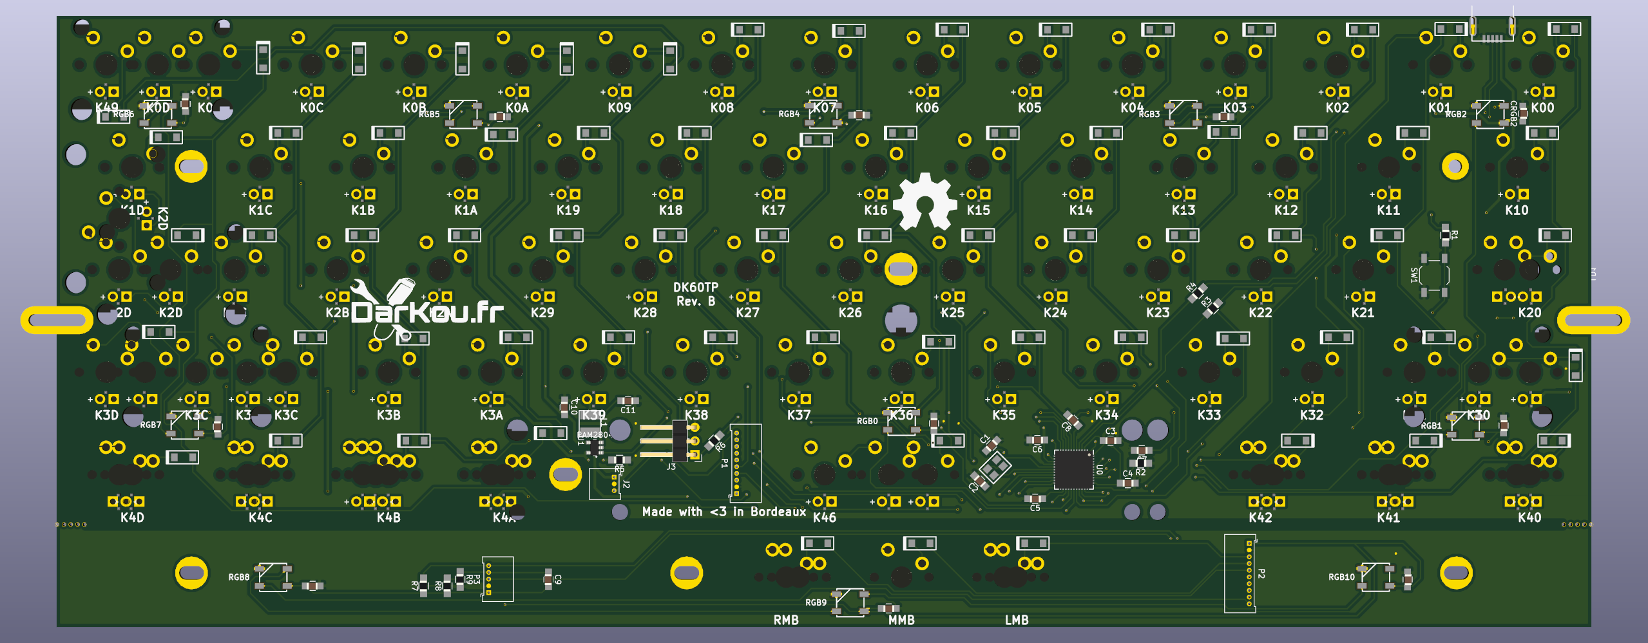Click the K19 key label
Screen dimensions: 1648x643
coord(568,210)
